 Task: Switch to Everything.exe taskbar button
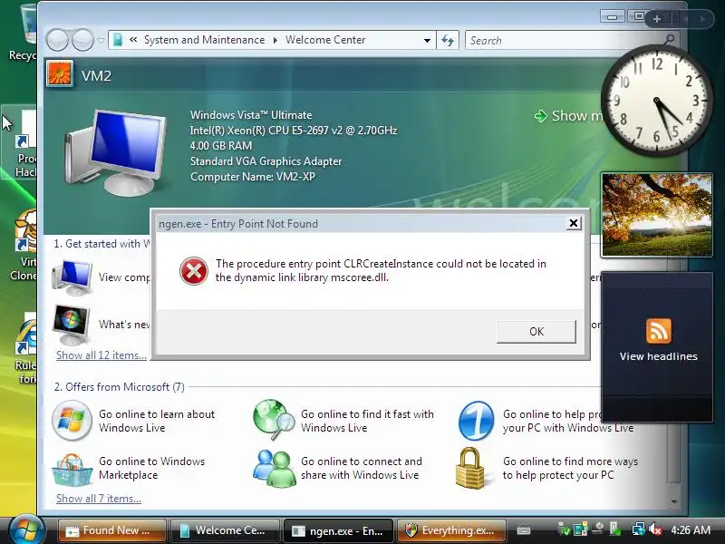[x=450, y=530]
